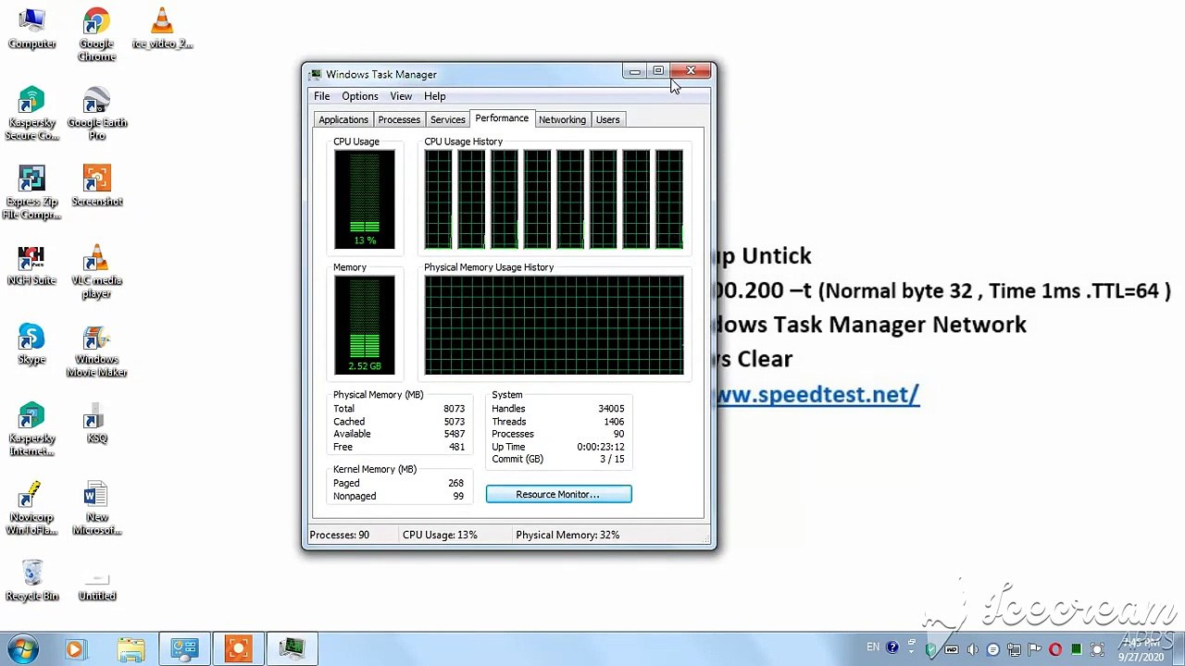
Task: Open the Recycle Bin
Action: click(x=31, y=581)
